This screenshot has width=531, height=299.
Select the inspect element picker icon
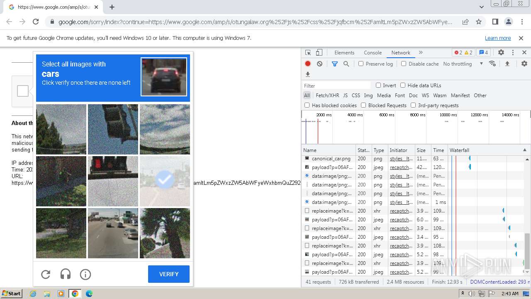(x=308, y=53)
